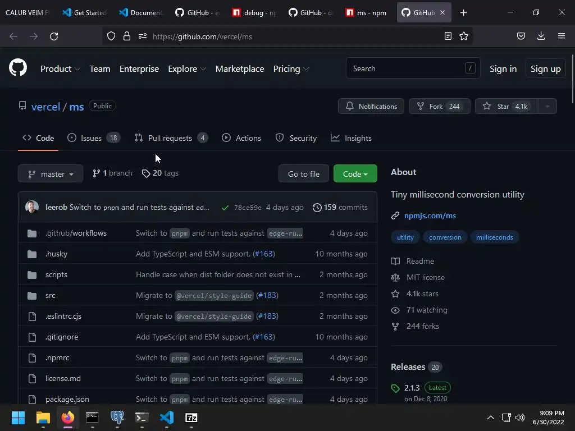
Task: Click the src folder icon
Action: tap(32, 295)
